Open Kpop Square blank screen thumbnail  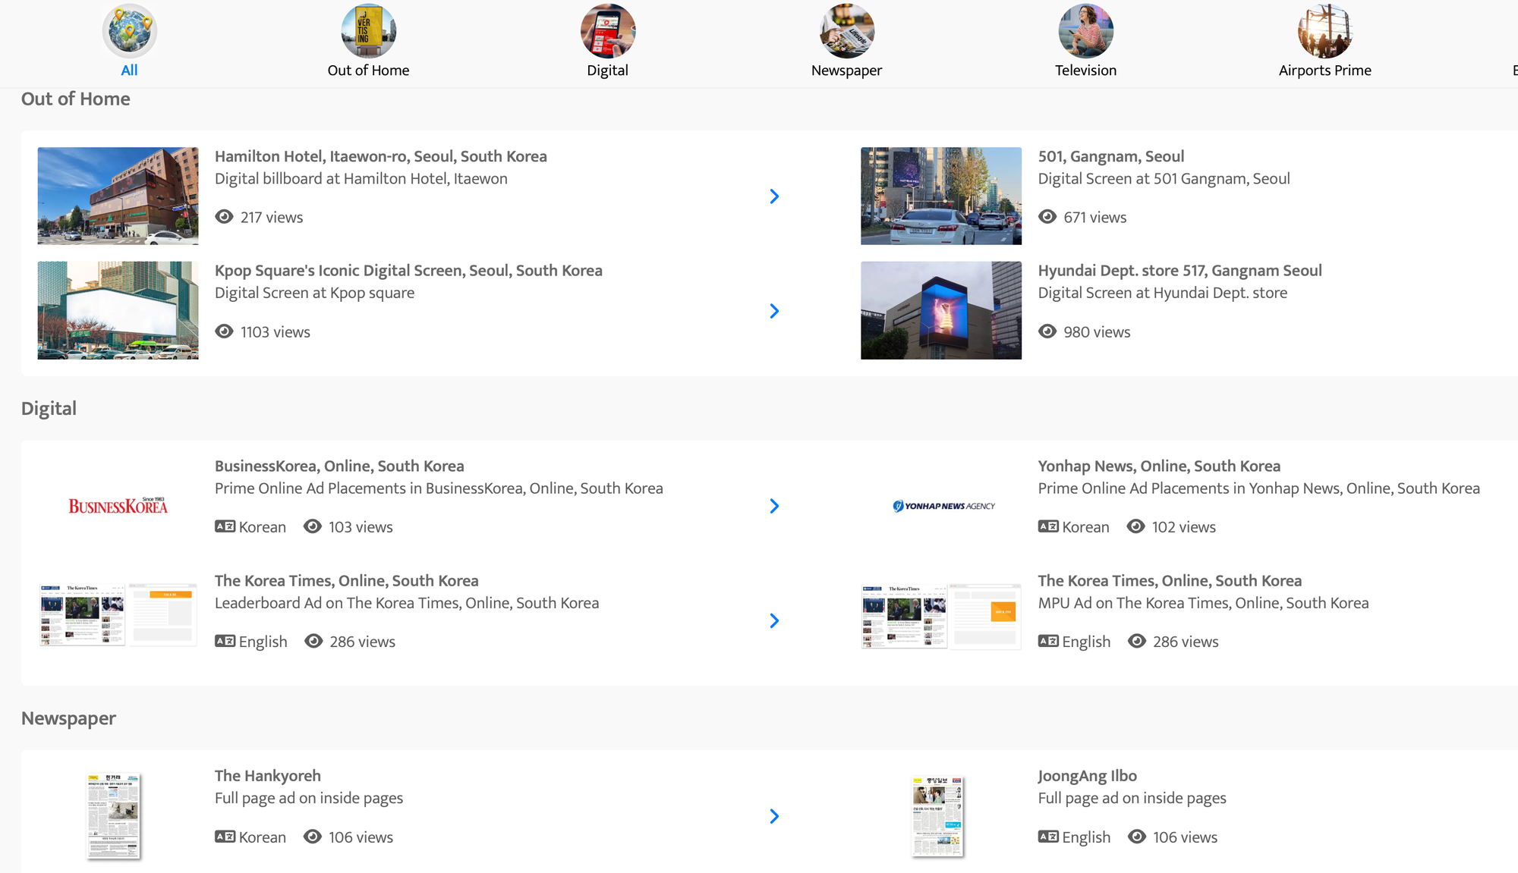(x=118, y=310)
